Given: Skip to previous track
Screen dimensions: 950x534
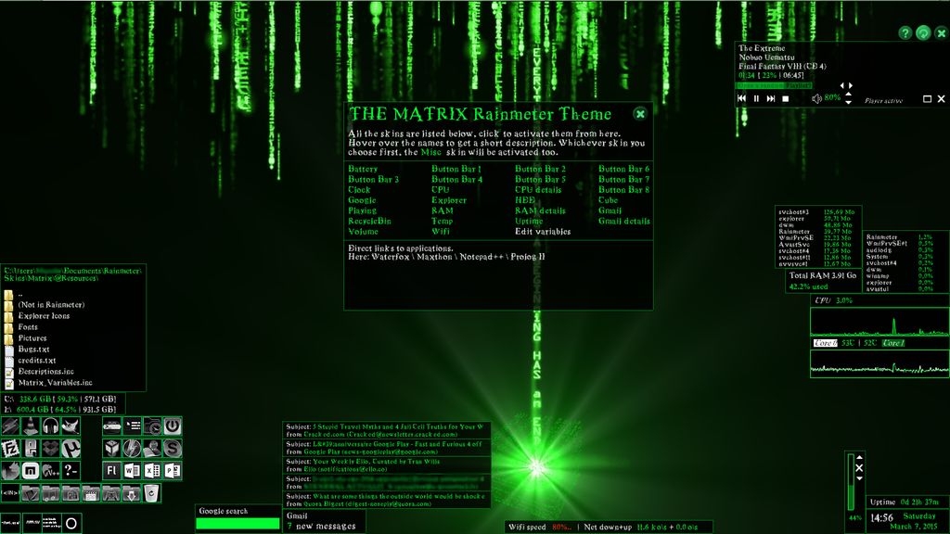Looking at the screenshot, I should pyautogui.click(x=741, y=98).
